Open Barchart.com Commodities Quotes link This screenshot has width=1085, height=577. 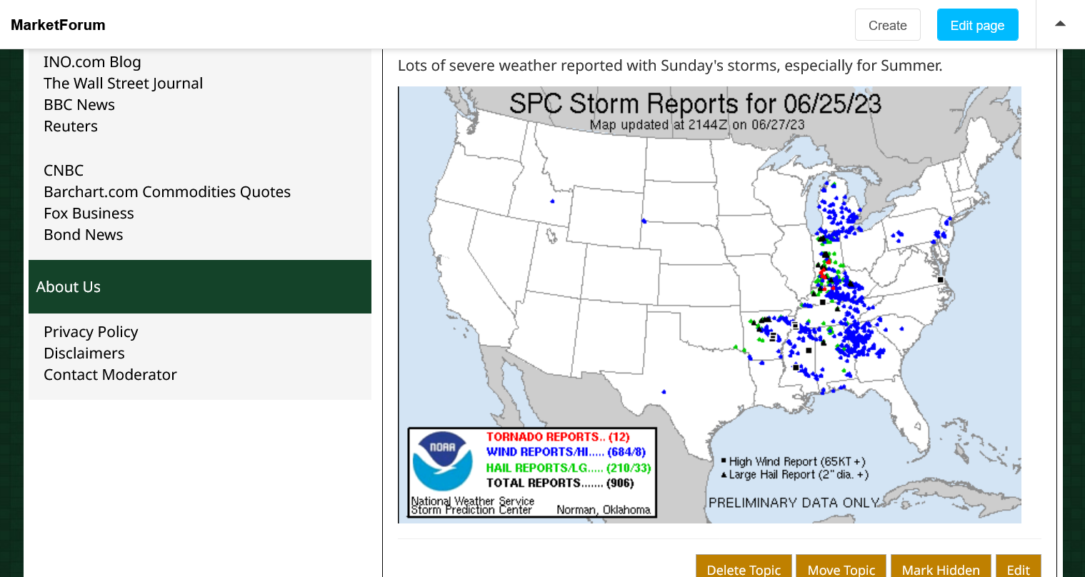tap(167, 192)
